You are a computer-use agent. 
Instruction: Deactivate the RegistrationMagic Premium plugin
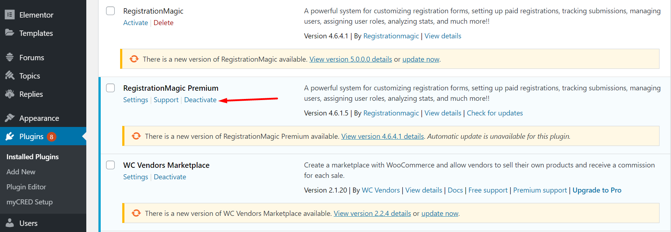(200, 100)
